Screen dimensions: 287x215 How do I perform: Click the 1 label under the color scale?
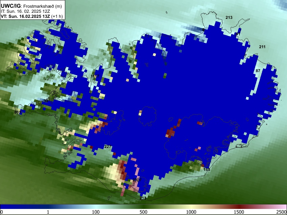[x=48, y=212]
